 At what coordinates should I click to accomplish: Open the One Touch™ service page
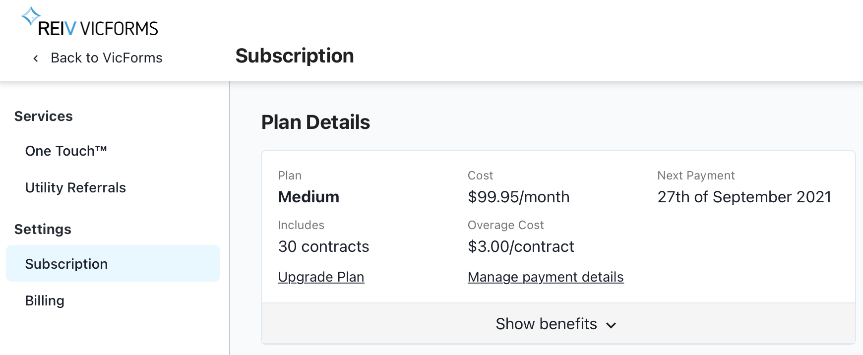coord(66,151)
